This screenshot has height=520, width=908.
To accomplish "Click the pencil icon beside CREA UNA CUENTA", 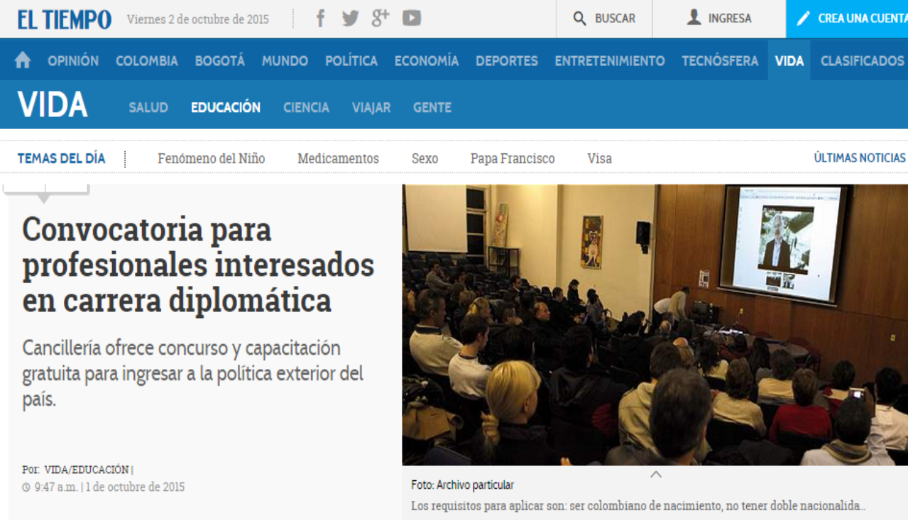I will click(x=803, y=18).
